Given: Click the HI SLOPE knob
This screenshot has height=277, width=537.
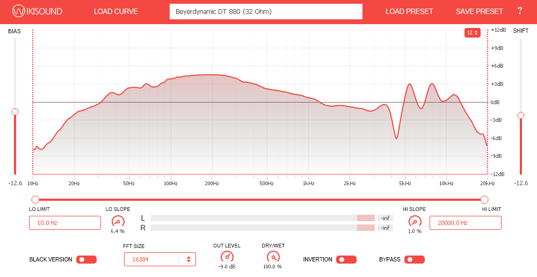Looking at the screenshot, I should tap(415, 221).
